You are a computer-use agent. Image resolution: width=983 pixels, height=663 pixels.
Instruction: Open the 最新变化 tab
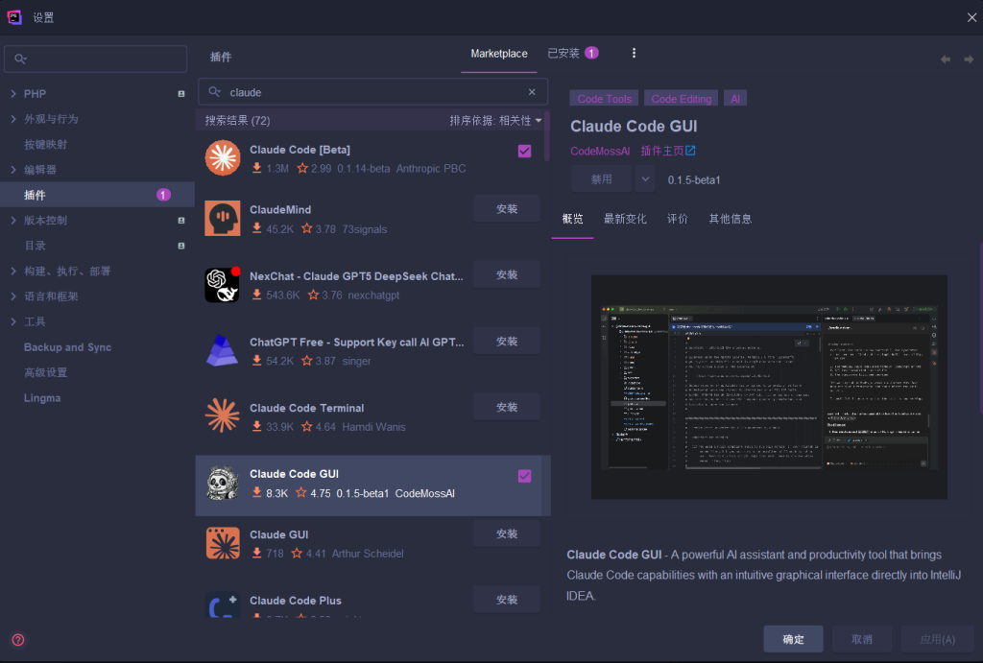[625, 219]
